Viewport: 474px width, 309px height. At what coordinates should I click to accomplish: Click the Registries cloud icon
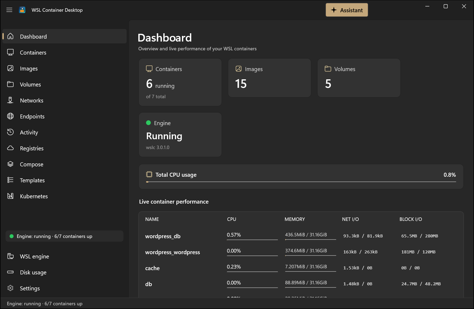(10, 148)
